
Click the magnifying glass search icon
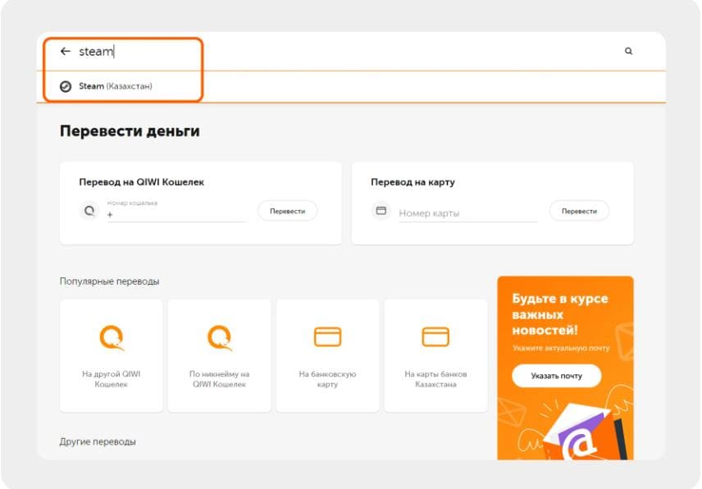pyautogui.click(x=628, y=52)
